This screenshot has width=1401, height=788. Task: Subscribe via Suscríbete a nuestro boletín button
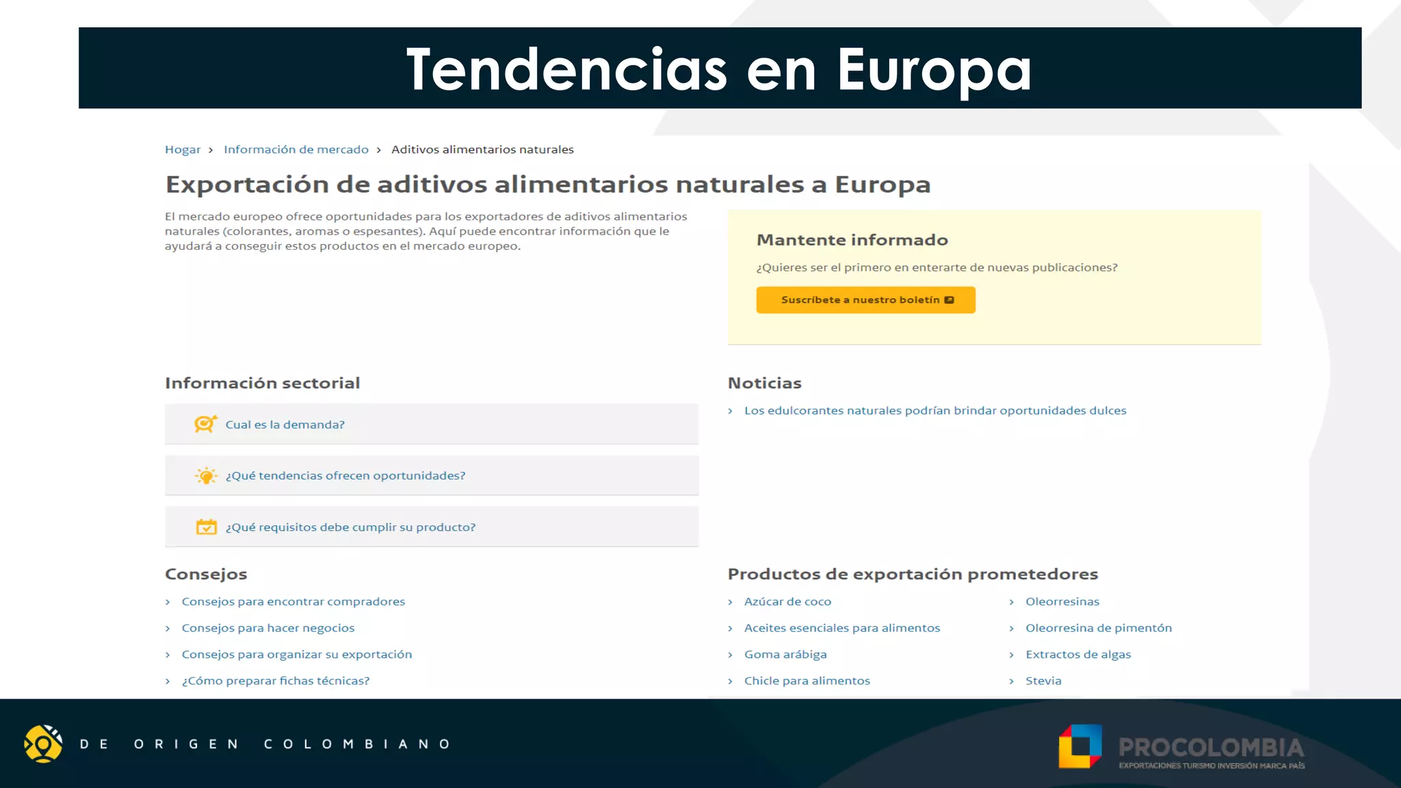click(865, 300)
